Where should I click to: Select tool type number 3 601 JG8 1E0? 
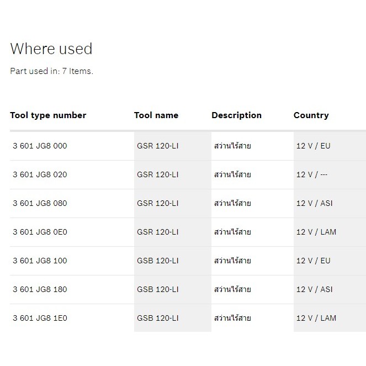[40, 319]
